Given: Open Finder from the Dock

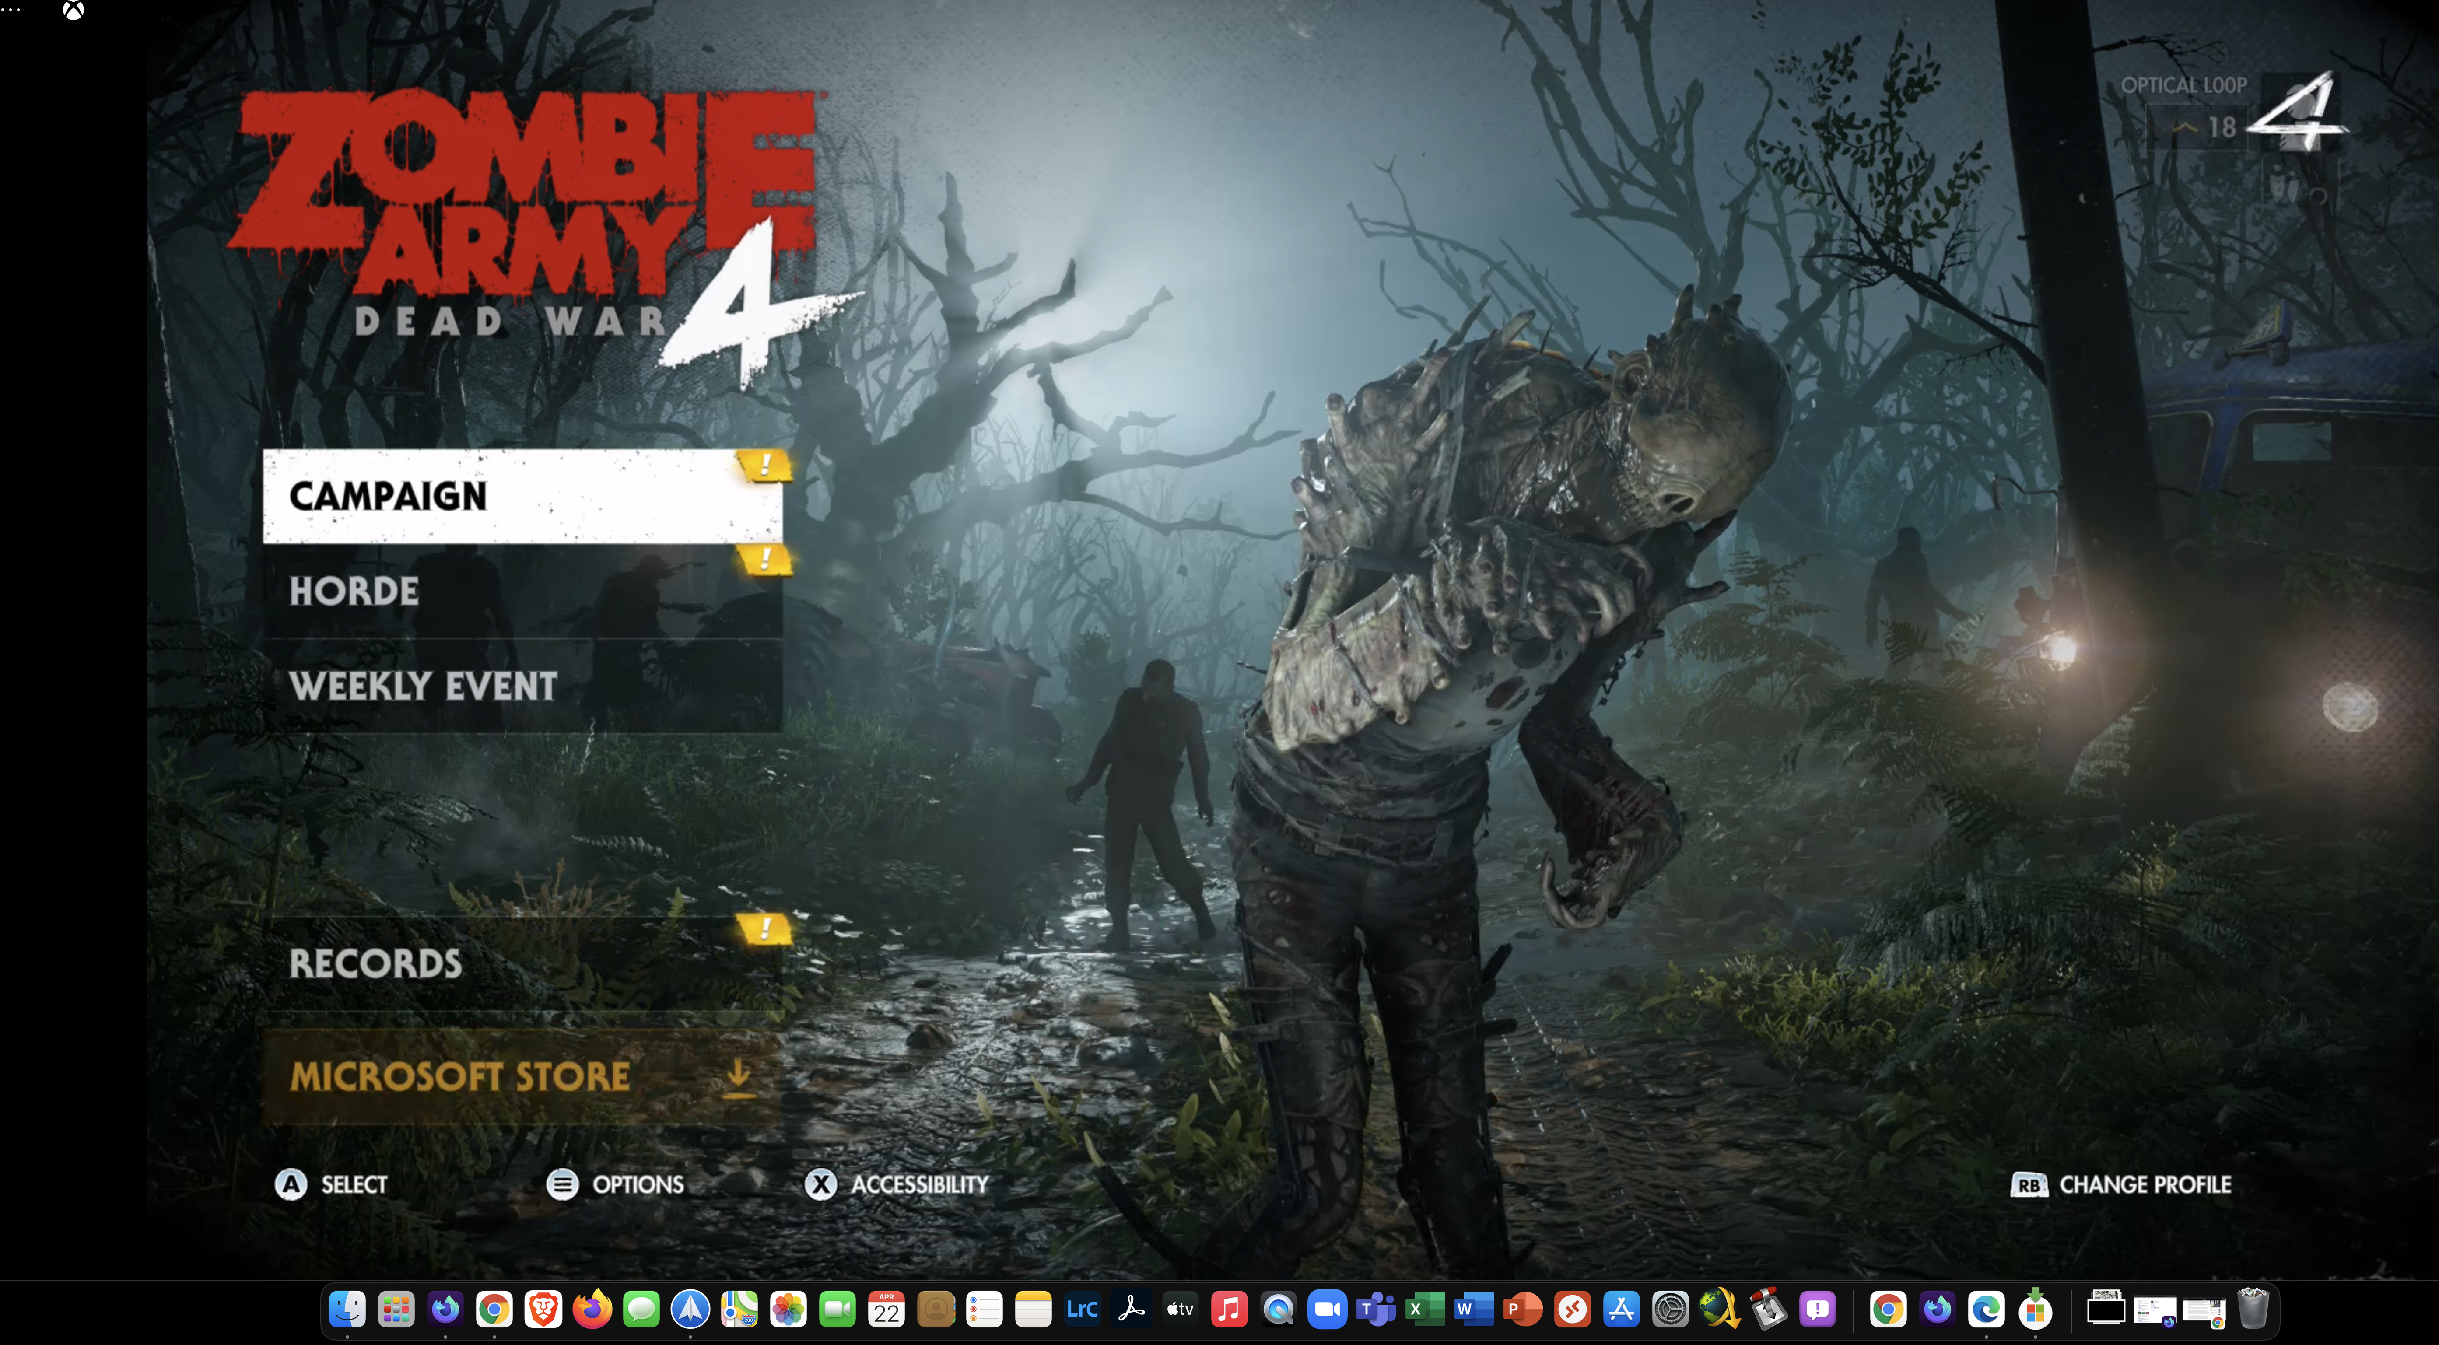Looking at the screenshot, I should pos(347,1310).
